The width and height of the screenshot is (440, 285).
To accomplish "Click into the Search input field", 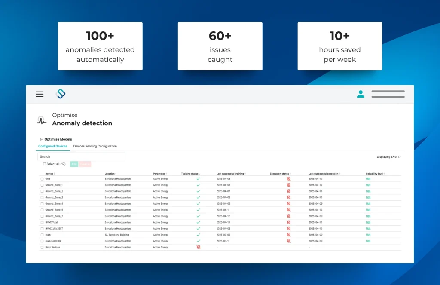I will [x=81, y=156].
